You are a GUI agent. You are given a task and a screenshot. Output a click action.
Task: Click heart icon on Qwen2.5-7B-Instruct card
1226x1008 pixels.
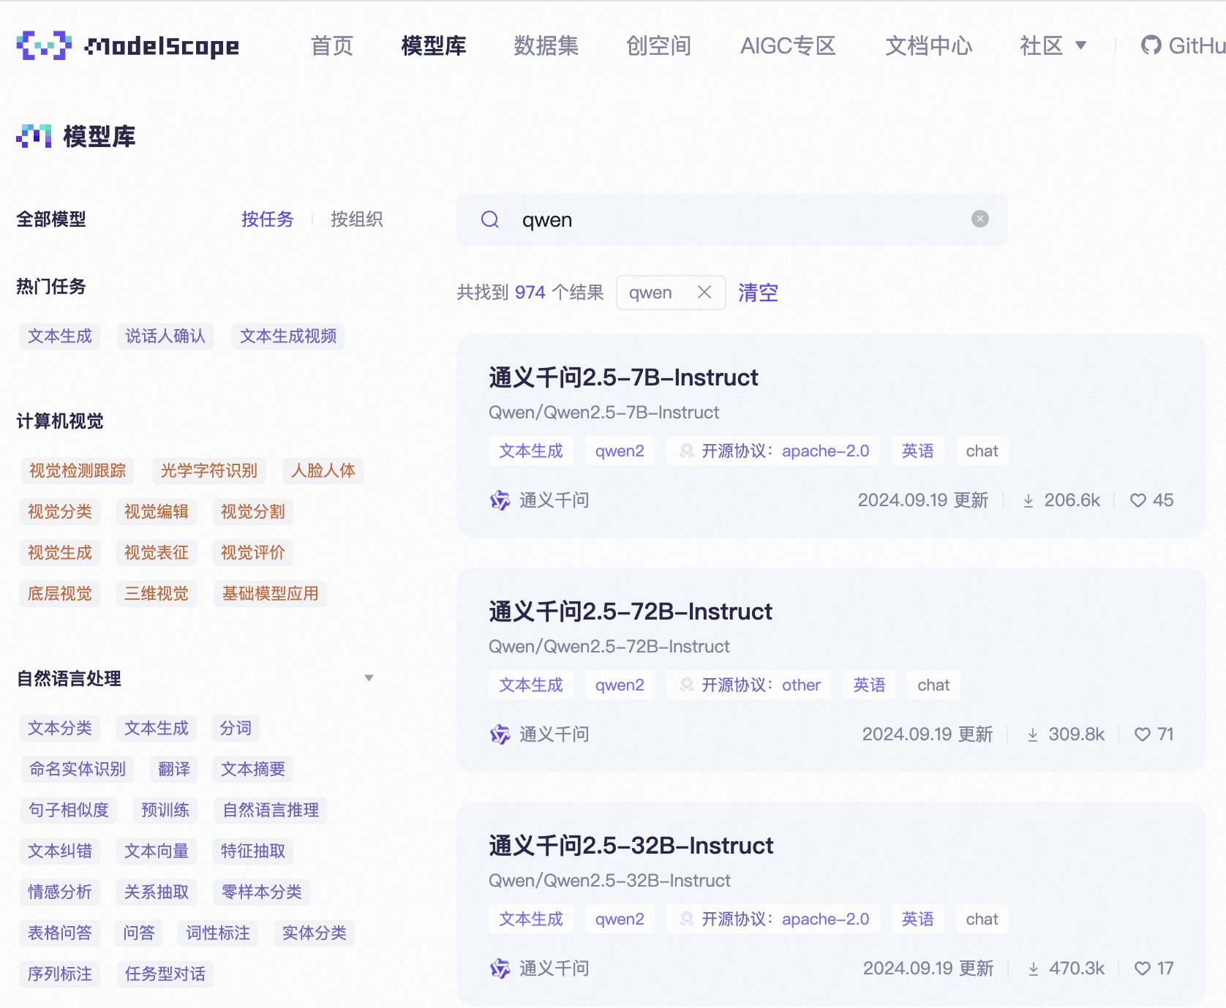(1137, 500)
